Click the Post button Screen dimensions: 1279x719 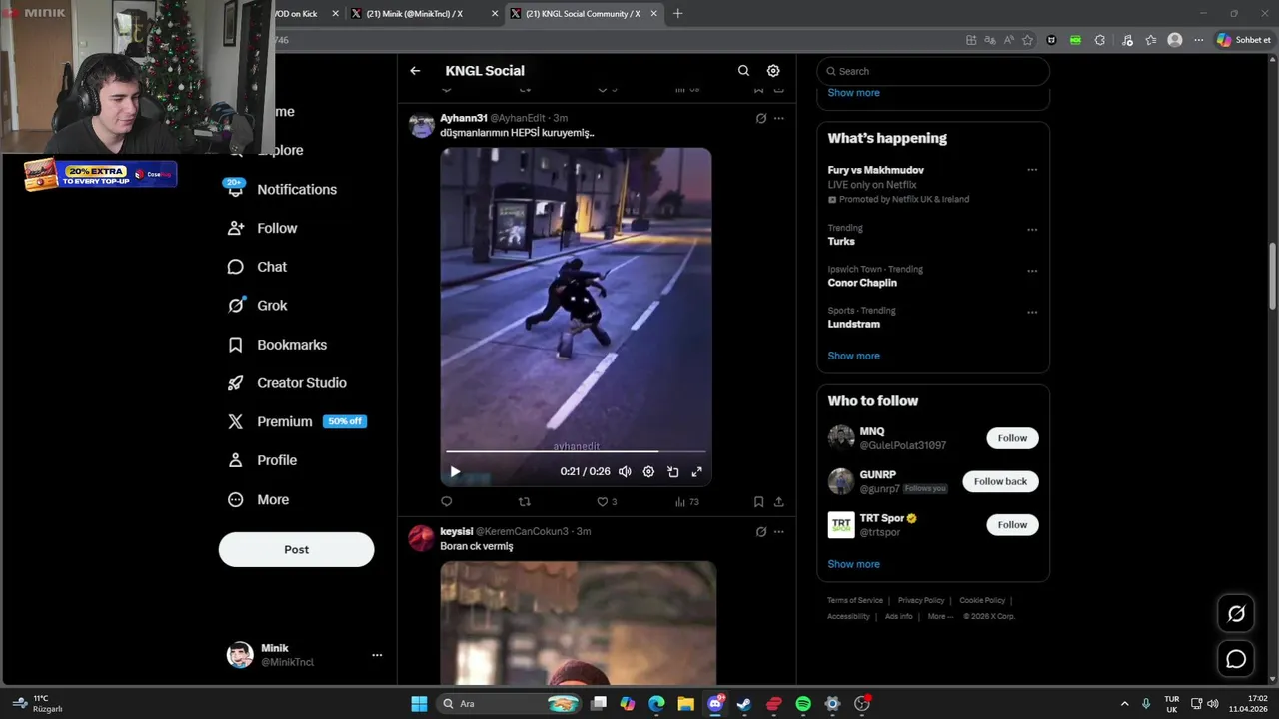tap(296, 550)
